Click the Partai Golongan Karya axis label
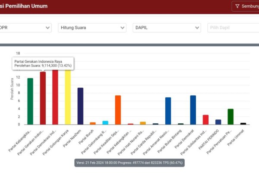259x173 pixels. (x=55, y=142)
